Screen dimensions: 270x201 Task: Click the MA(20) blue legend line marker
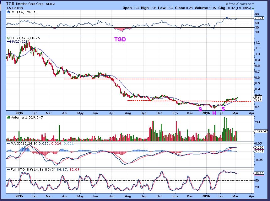8,42
